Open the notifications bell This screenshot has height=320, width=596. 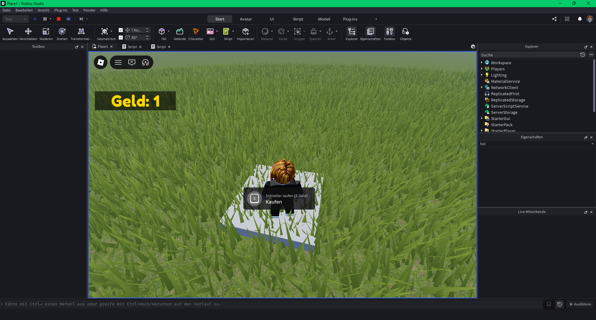click(x=580, y=19)
